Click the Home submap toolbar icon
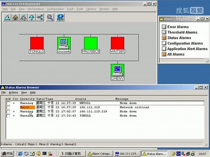 [x=15, y=17]
